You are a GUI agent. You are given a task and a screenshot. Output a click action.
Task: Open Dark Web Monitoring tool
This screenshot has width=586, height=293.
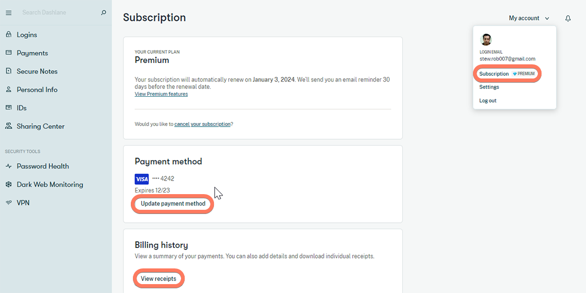(50, 185)
